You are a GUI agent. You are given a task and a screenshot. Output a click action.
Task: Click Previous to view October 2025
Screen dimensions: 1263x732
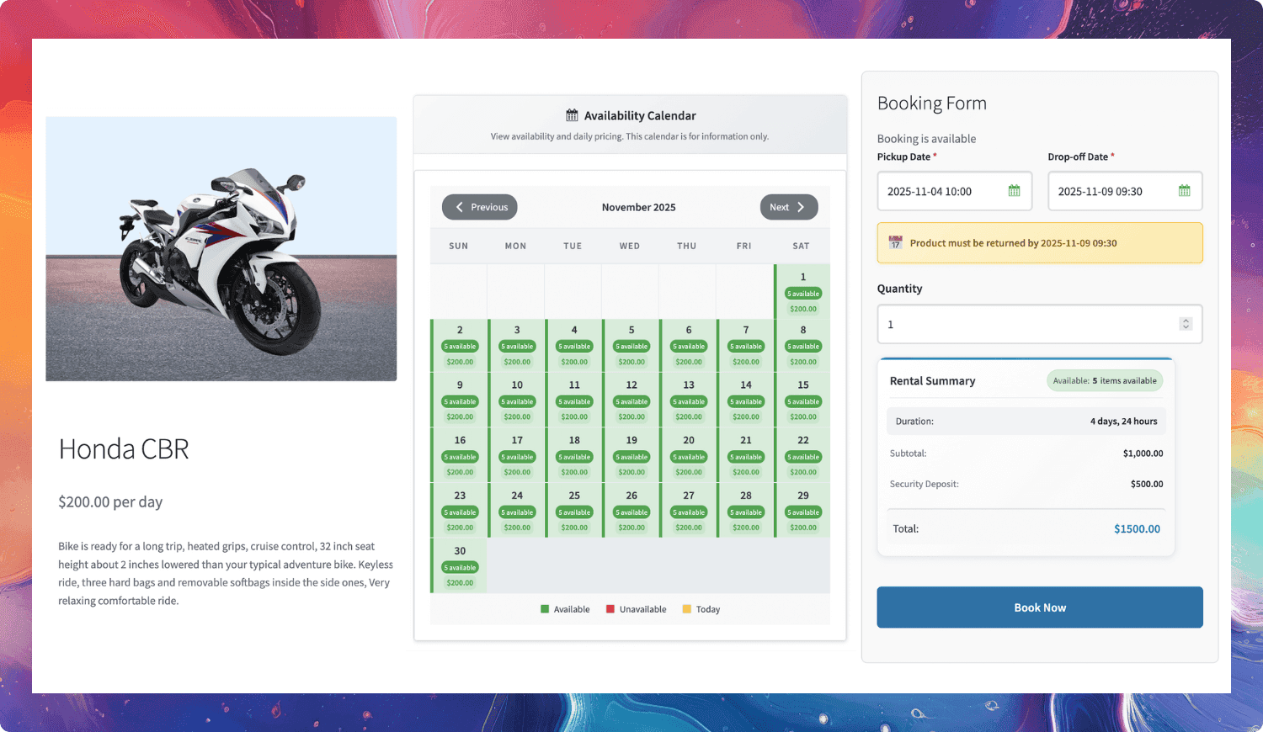coord(479,207)
